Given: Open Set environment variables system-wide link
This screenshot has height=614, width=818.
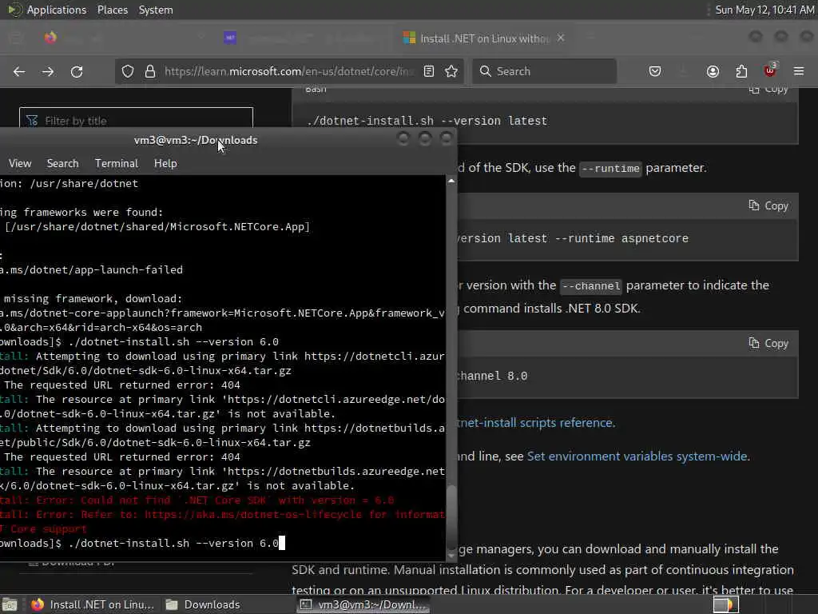Looking at the screenshot, I should click(638, 457).
